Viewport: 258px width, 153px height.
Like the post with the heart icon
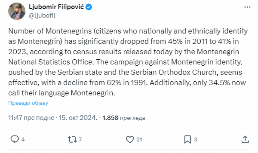click(130, 139)
